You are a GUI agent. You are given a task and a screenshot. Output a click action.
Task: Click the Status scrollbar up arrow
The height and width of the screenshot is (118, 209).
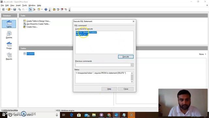point(132,73)
